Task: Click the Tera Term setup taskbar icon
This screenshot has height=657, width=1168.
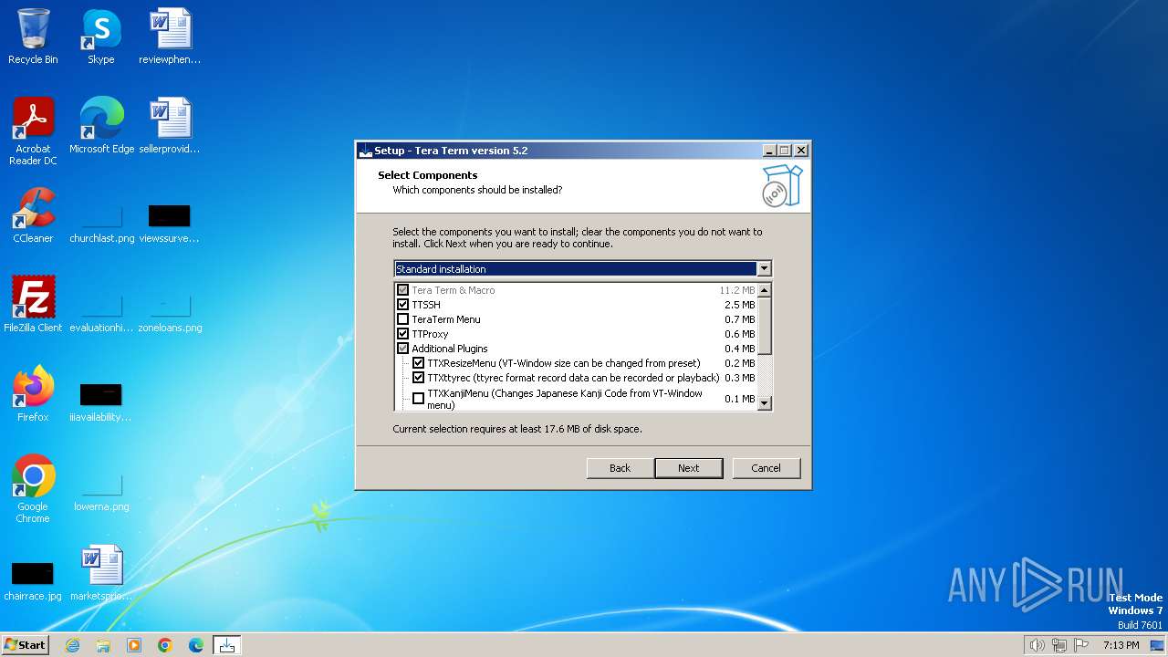Action: [227, 645]
